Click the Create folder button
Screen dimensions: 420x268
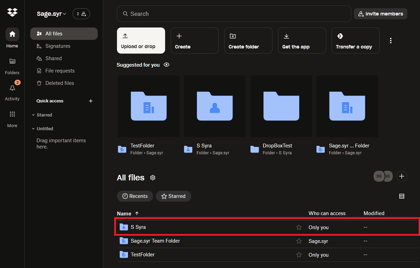pos(248,41)
